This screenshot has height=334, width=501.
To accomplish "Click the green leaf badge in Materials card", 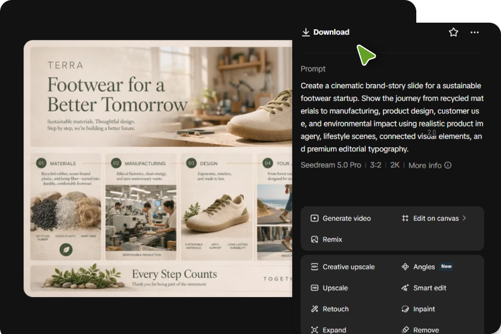I will (66, 249).
